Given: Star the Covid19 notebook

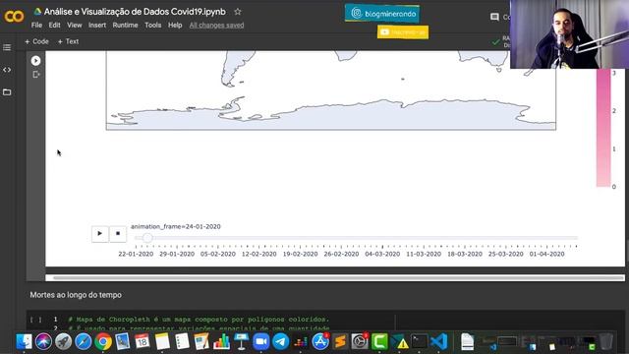Looking at the screenshot, I should click(238, 12).
